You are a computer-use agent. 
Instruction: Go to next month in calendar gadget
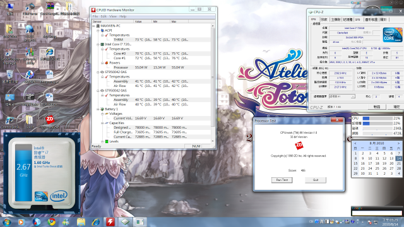[398, 143]
